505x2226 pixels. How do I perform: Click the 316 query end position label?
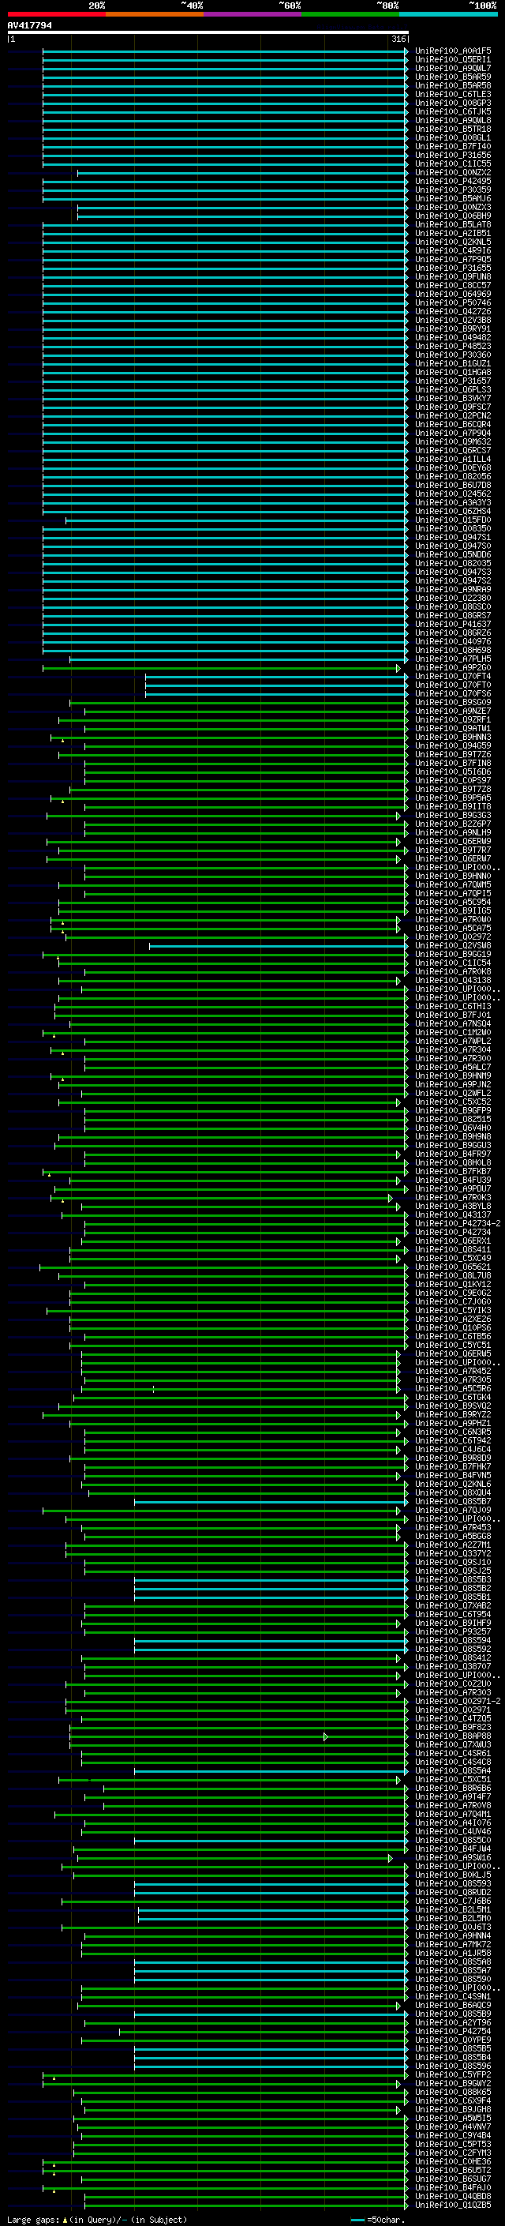point(398,39)
